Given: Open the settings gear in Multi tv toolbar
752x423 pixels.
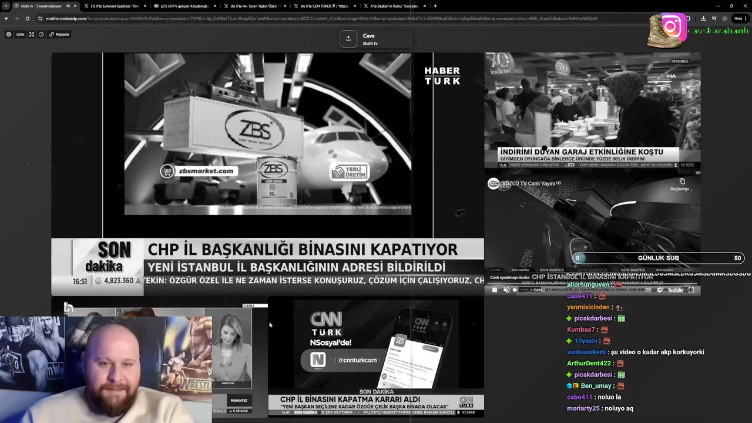Looking at the screenshot, I should tap(8, 34).
